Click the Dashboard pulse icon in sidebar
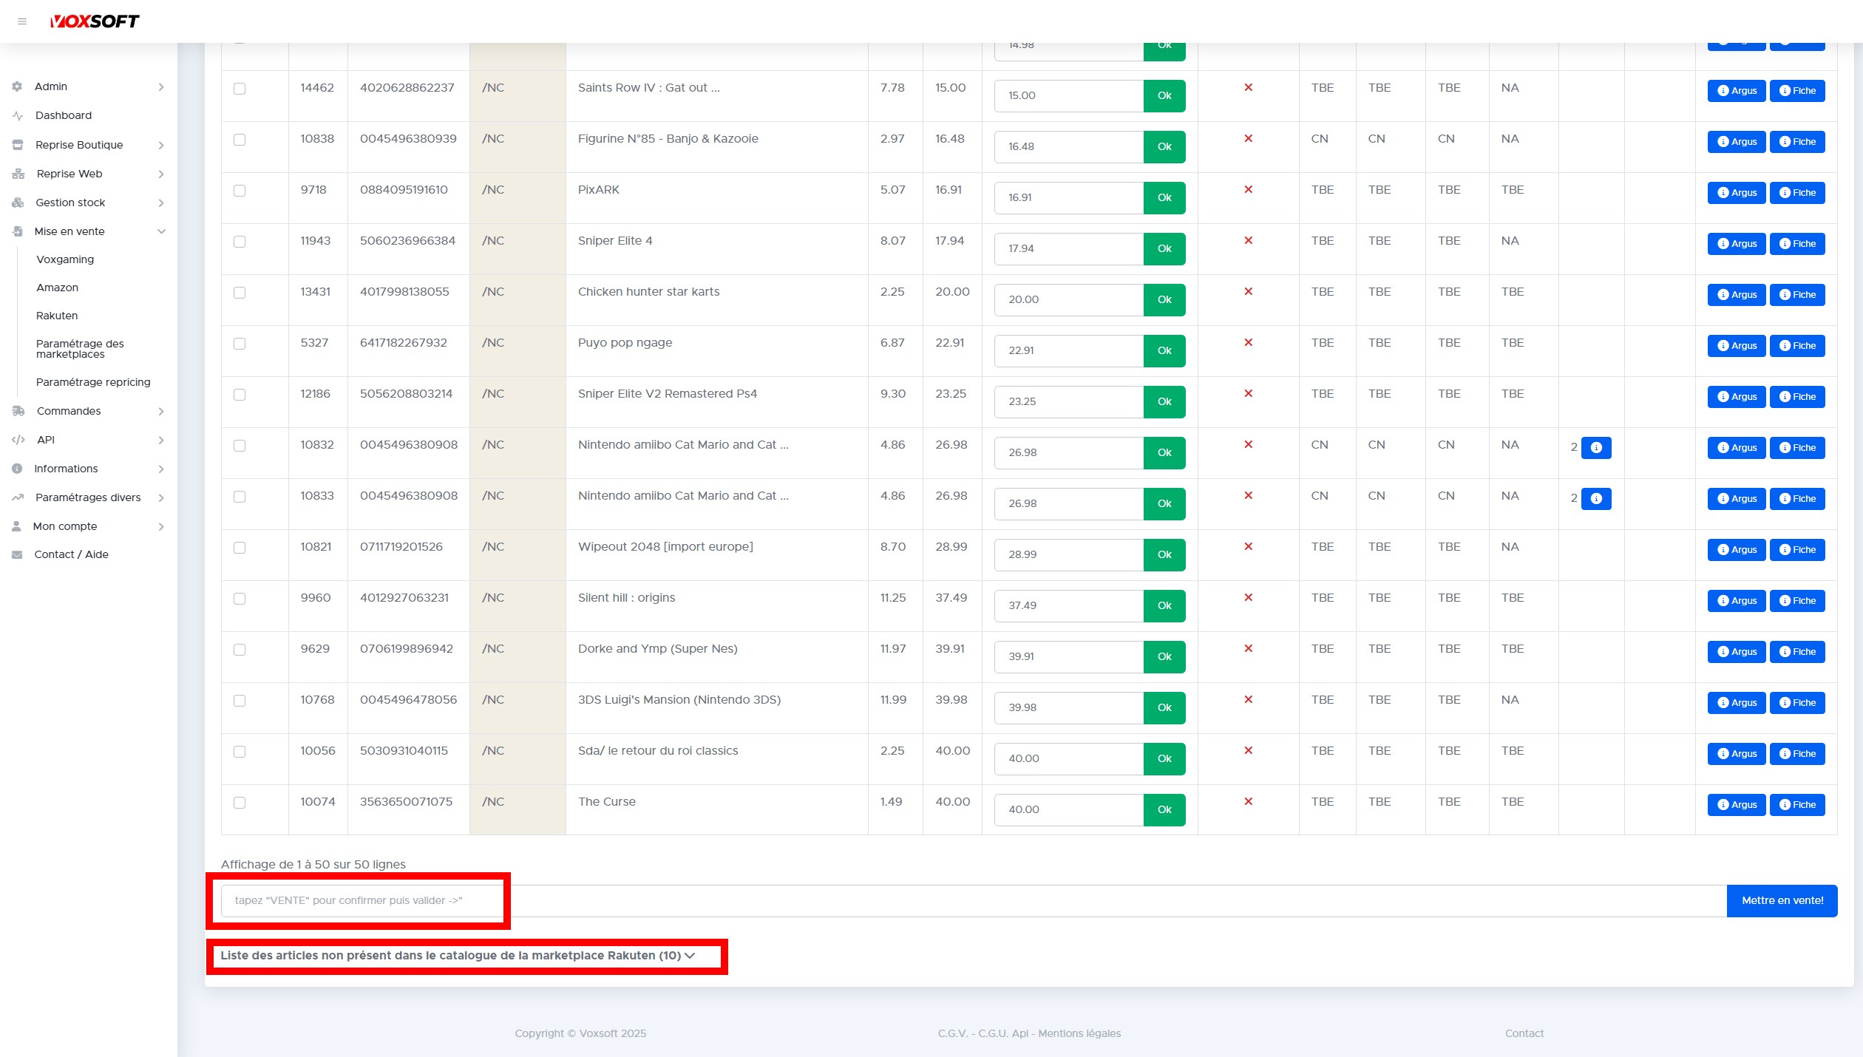This screenshot has height=1057, width=1863. 18,116
